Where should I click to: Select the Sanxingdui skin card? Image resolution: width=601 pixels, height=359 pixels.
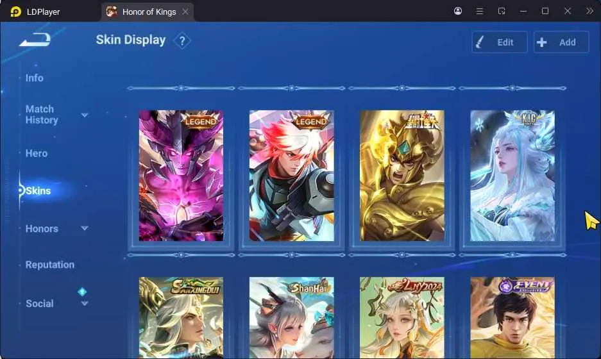(x=181, y=317)
